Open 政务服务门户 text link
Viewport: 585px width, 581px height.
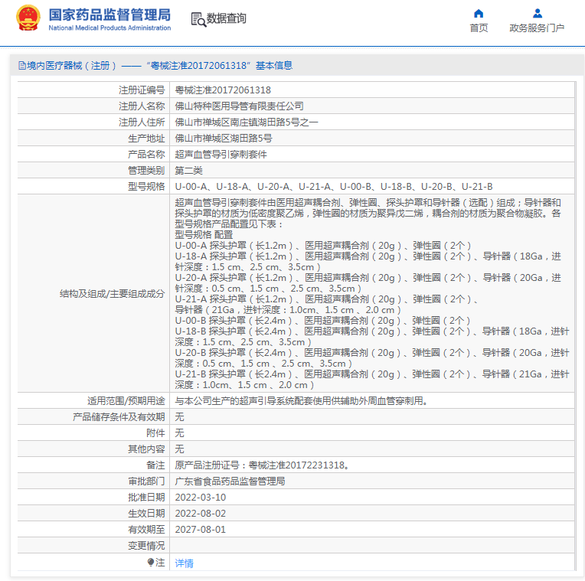coord(537,28)
